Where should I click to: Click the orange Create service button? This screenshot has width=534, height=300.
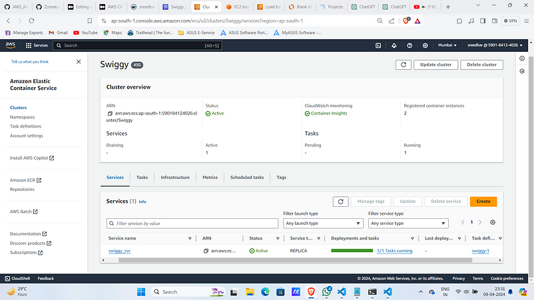483,202
